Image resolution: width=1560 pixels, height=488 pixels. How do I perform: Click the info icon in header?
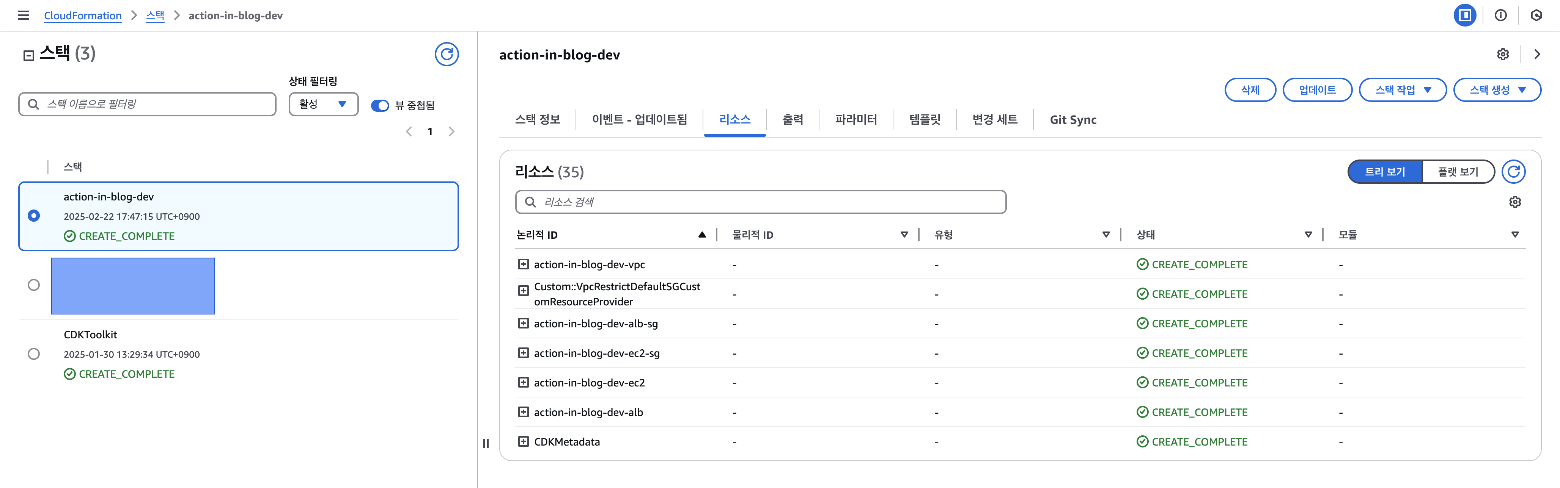pyautogui.click(x=1500, y=15)
